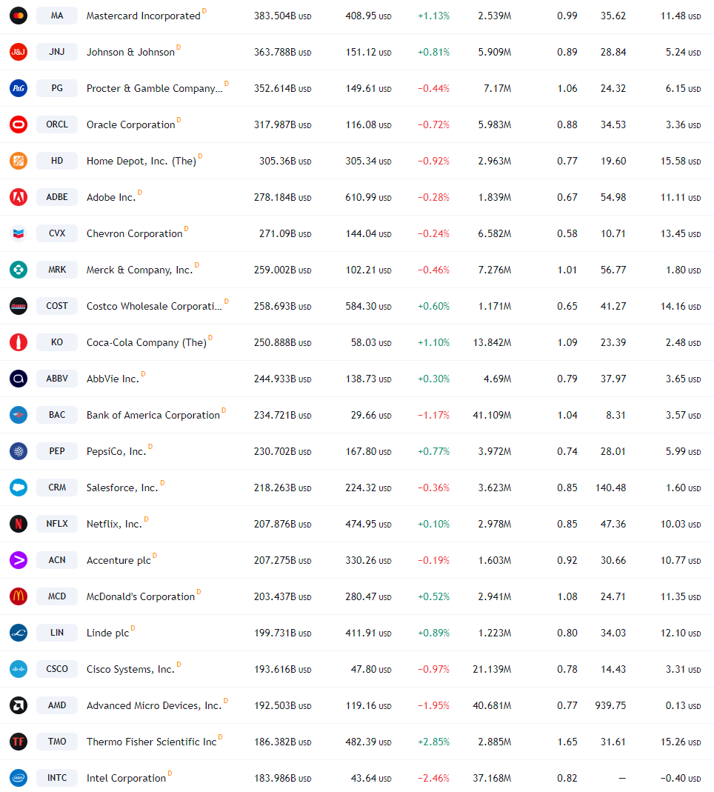Select the ADBE ticker badge
This screenshot has height=792, width=714.
(x=57, y=197)
